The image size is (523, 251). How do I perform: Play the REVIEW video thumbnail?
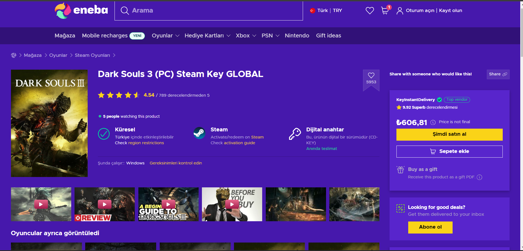105,204
